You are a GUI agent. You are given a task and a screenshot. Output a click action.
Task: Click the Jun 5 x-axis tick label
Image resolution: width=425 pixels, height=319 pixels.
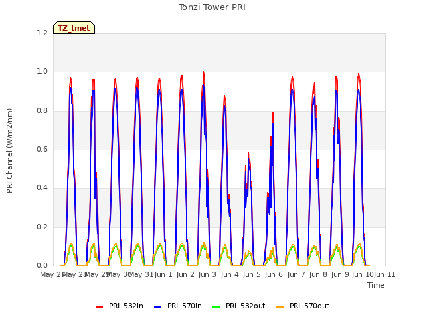tap(252, 274)
